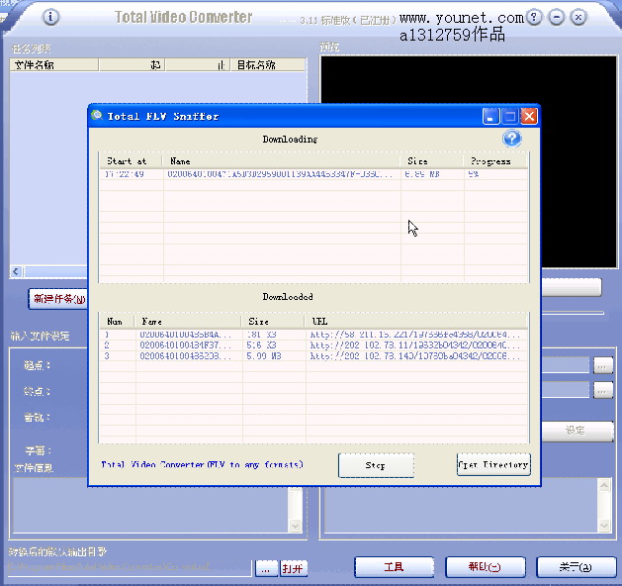This screenshot has width=622, height=586.
Task: Select downloaded file number 1
Action: (313, 335)
